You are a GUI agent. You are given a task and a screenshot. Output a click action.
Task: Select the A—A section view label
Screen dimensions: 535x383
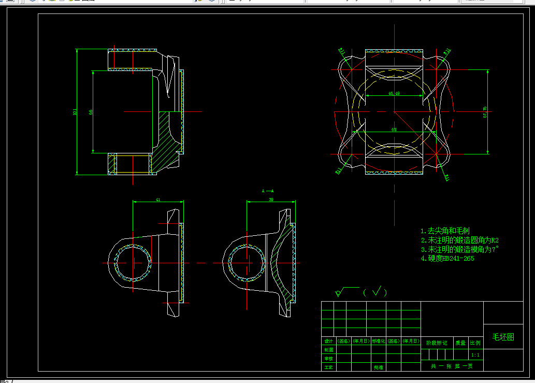[268, 191]
